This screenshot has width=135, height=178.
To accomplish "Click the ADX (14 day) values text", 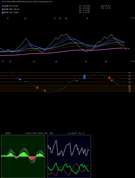I will [x=76, y=133].
